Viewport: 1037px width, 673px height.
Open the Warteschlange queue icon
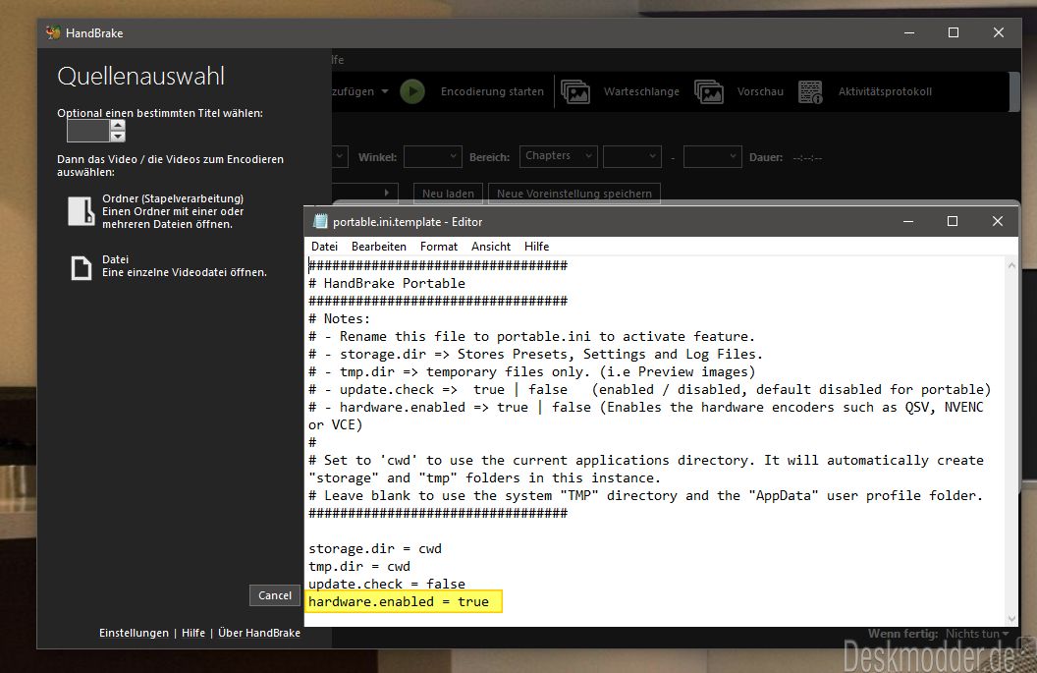tap(575, 91)
